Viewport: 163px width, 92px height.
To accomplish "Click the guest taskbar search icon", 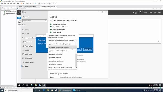I will pos(23,85).
